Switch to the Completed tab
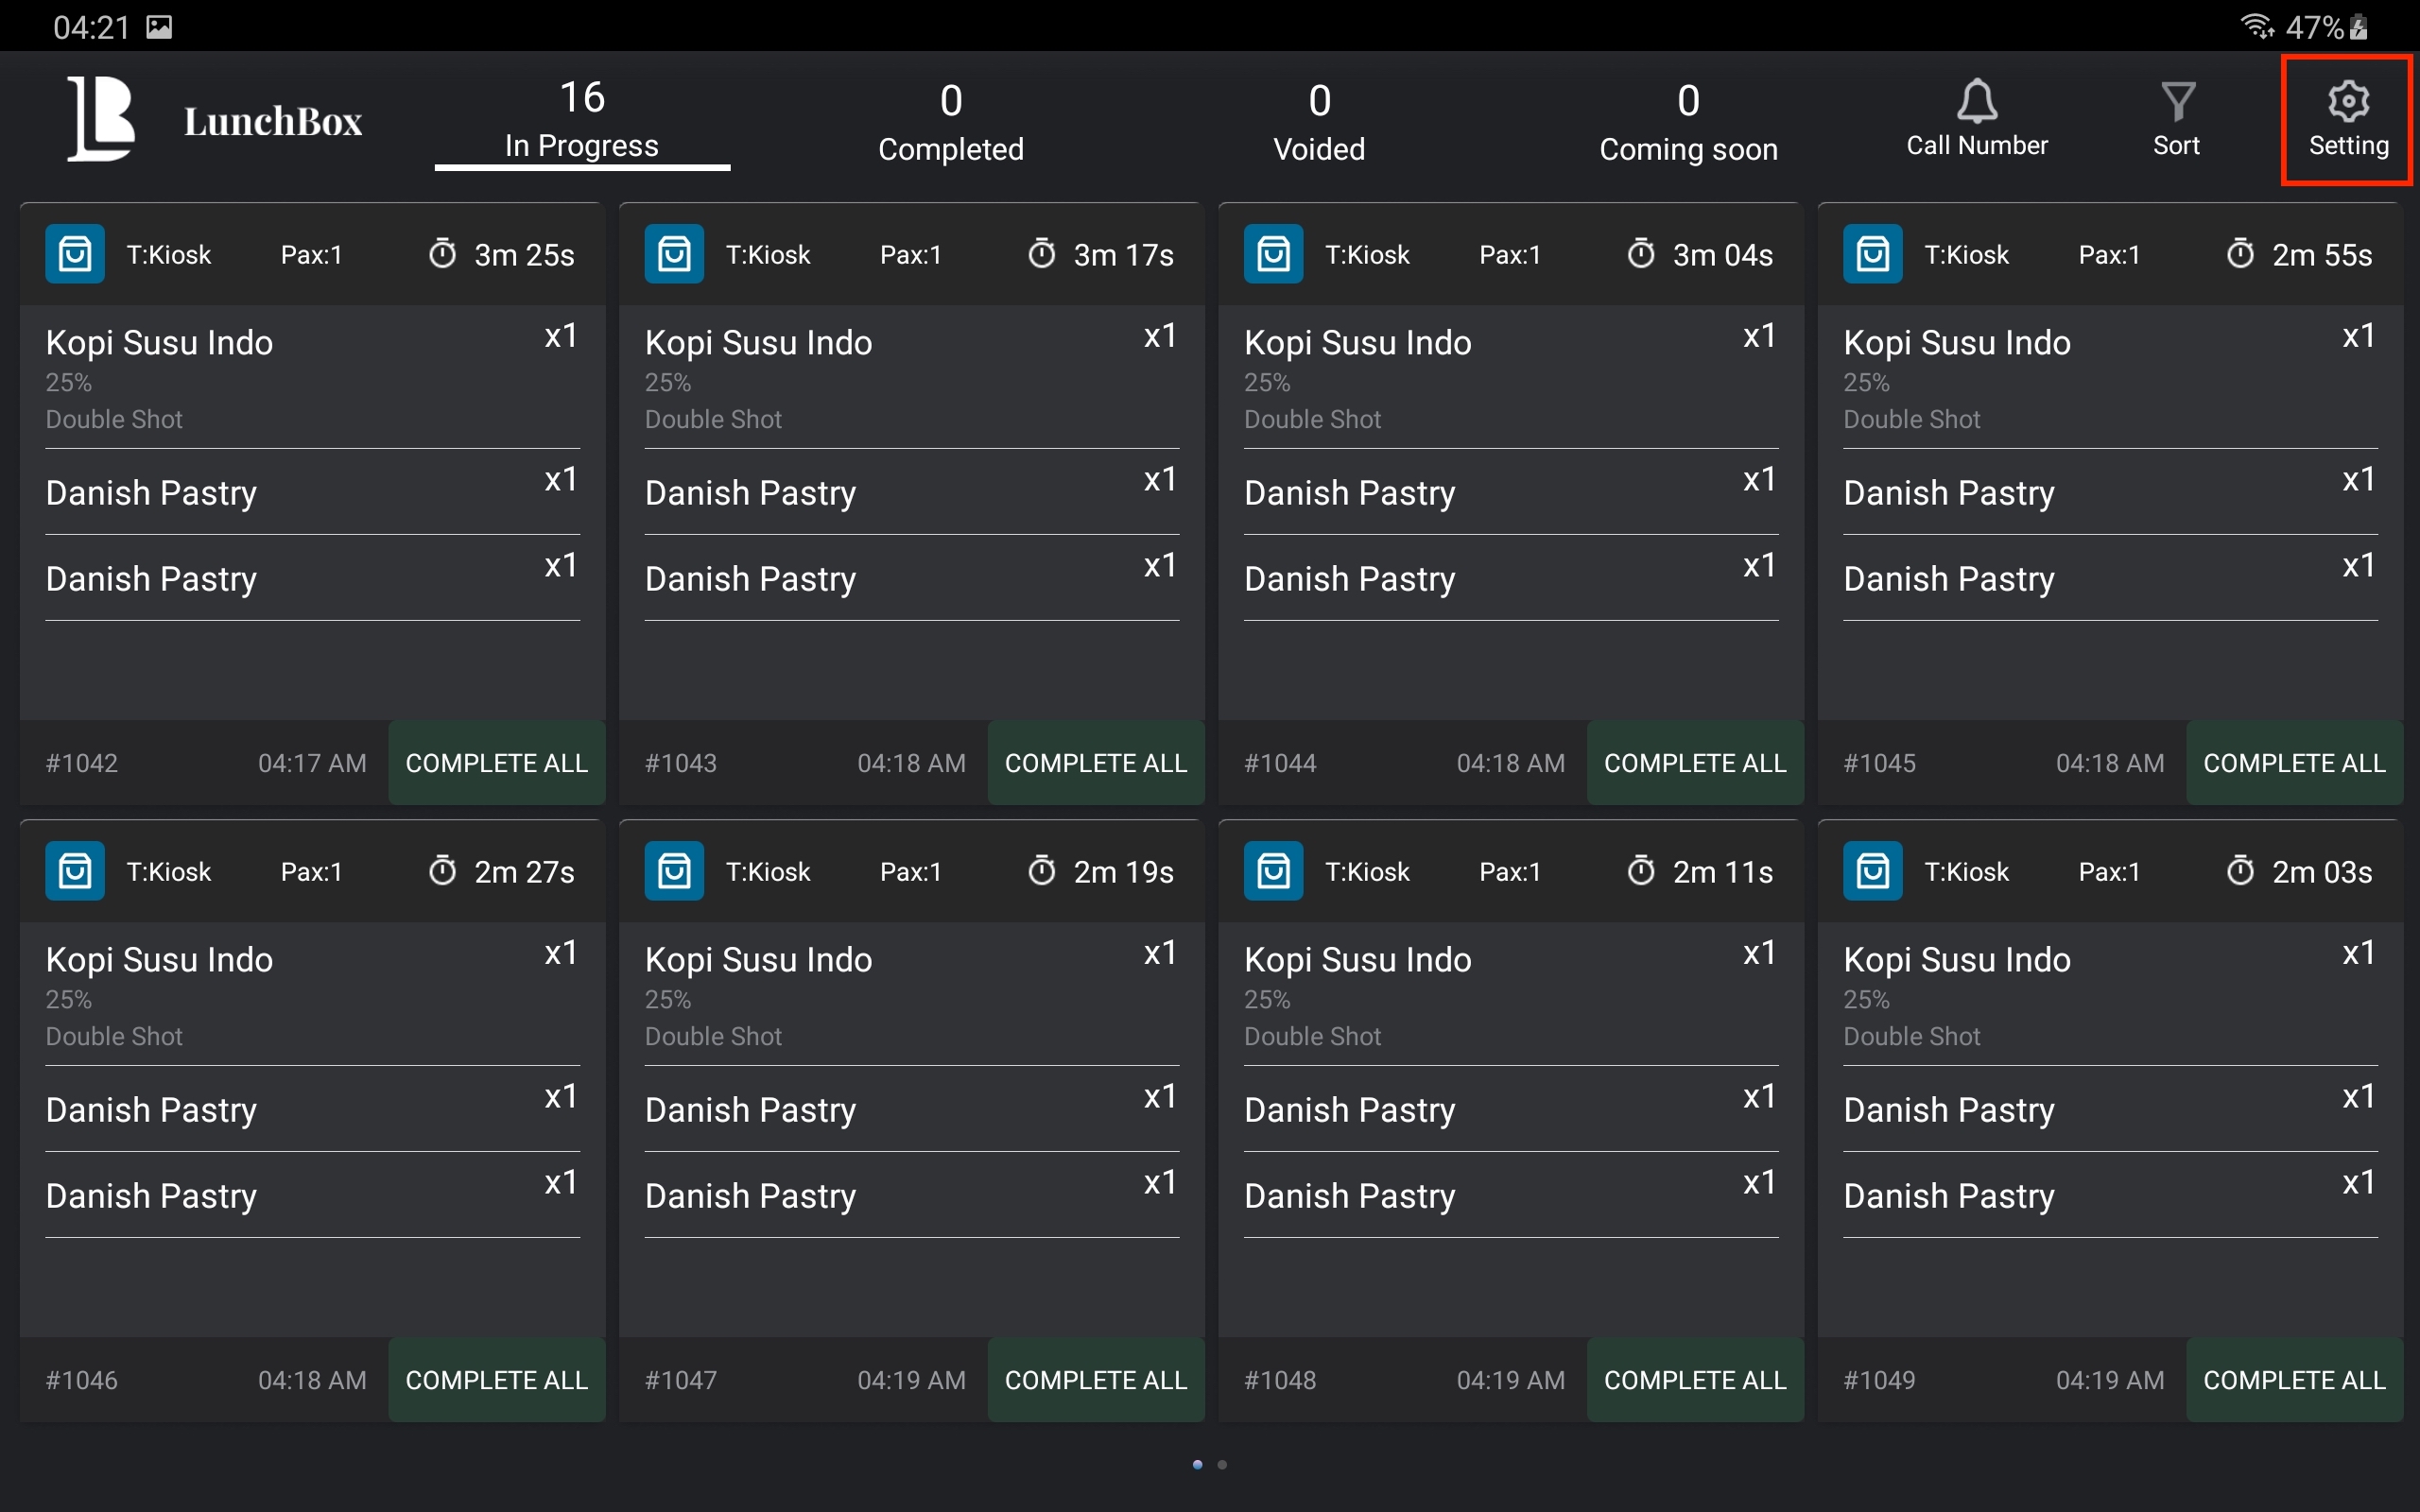Image resolution: width=2420 pixels, height=1512 pixels. point(950,122)
